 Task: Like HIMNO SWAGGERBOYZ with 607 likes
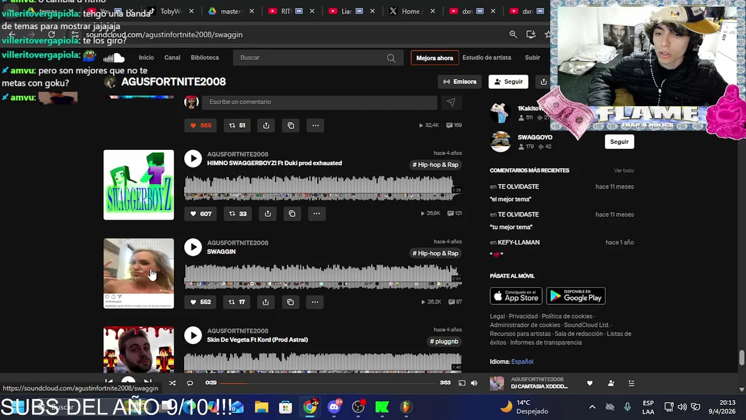point(201,213)
